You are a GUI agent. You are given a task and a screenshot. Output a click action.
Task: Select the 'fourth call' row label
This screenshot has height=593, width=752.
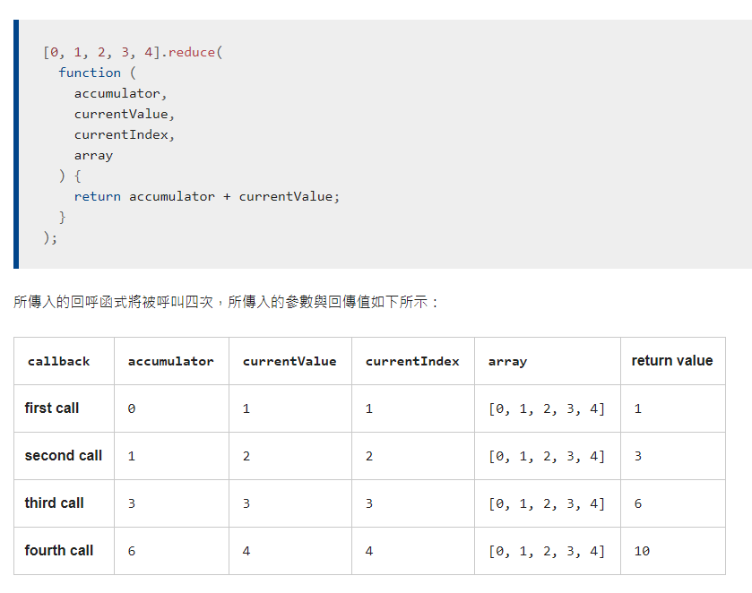tap(59, 551)
